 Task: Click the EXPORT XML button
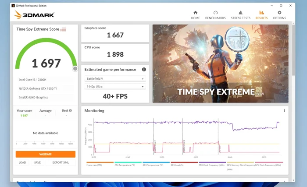click(61, 162)
